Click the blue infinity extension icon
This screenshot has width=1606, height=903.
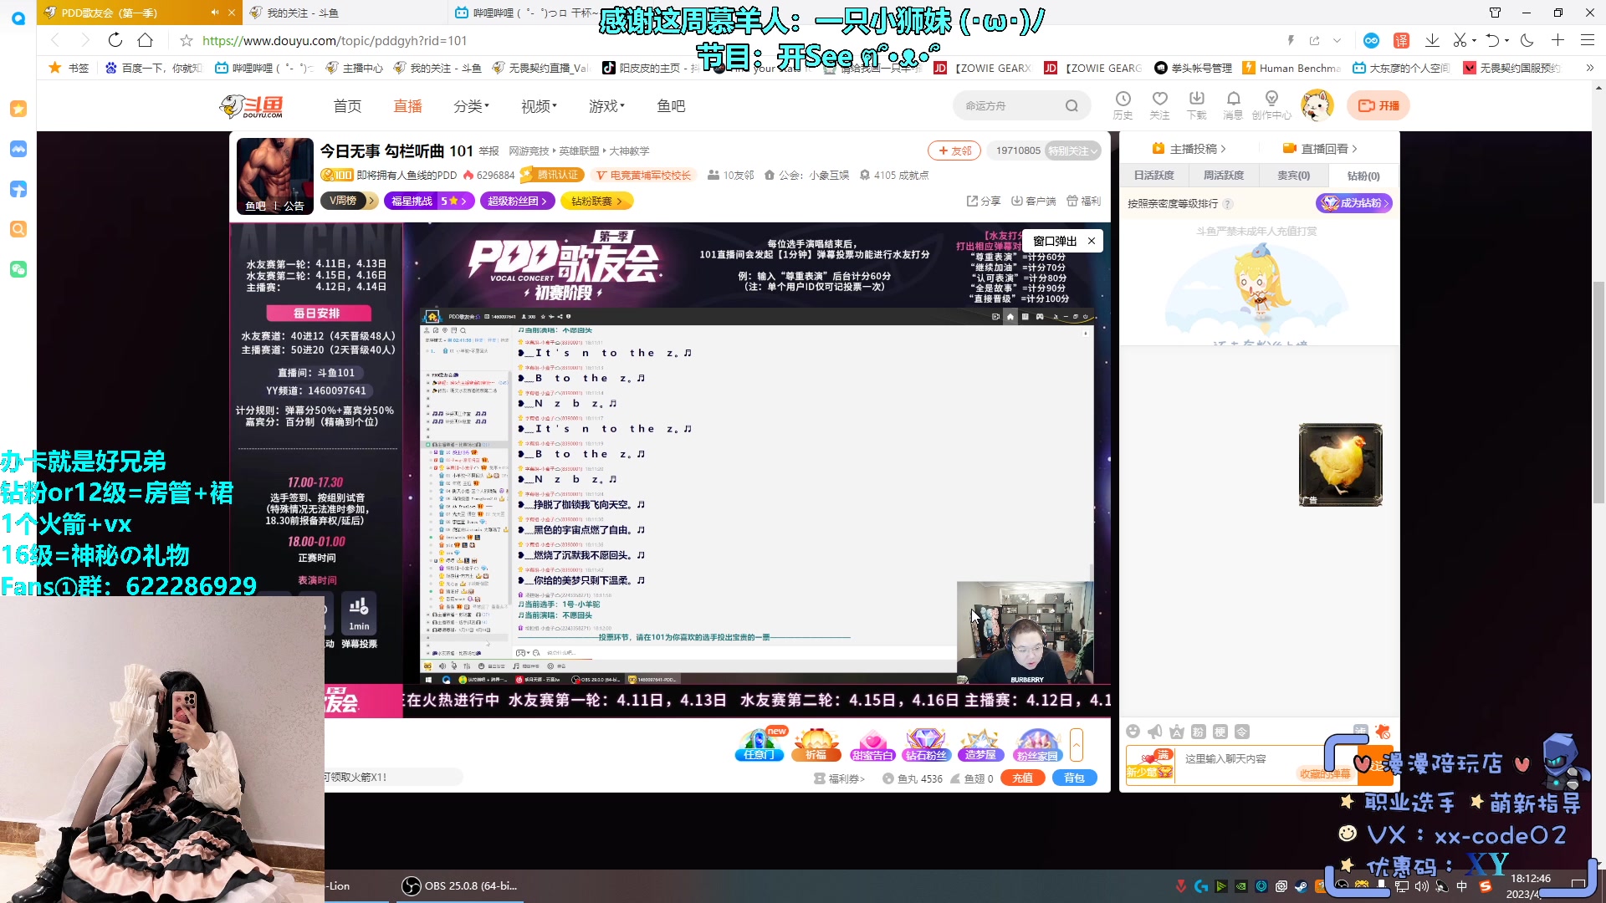(x=1371, y=40)
